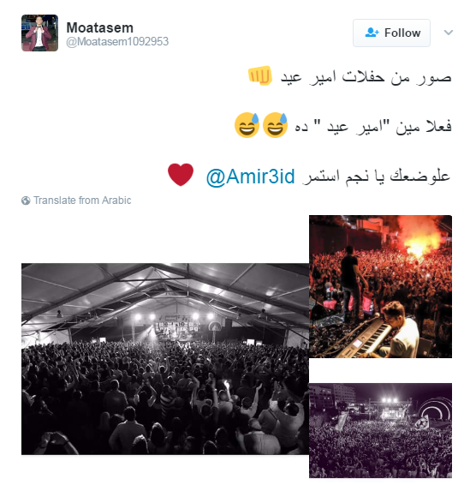Click the left laughing-sweat emoji
This screenshot has width=470, height=497.
[x=247, y=125]
